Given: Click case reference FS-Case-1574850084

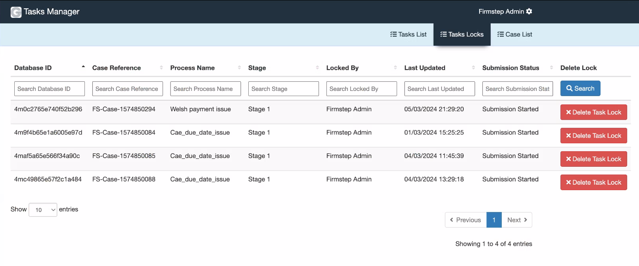Looking at the screenshot, I should (124, 133).
